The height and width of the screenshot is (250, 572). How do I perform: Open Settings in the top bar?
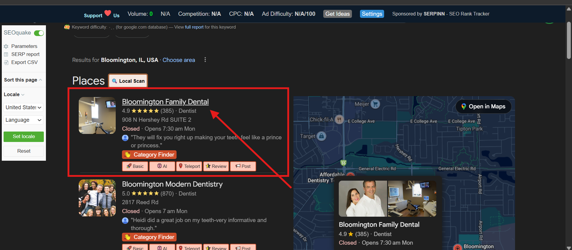coord(372,14)
